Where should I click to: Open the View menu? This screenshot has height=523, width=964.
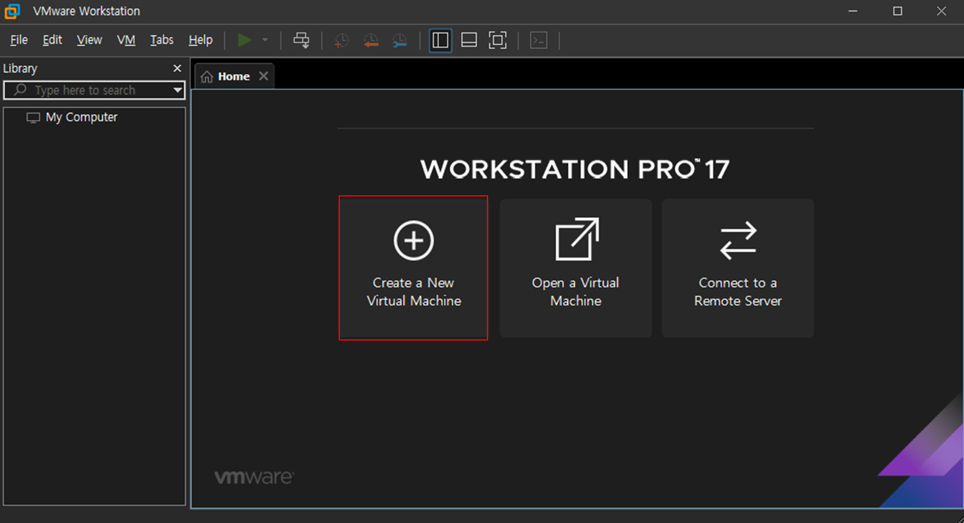click(x=89, y=40)
